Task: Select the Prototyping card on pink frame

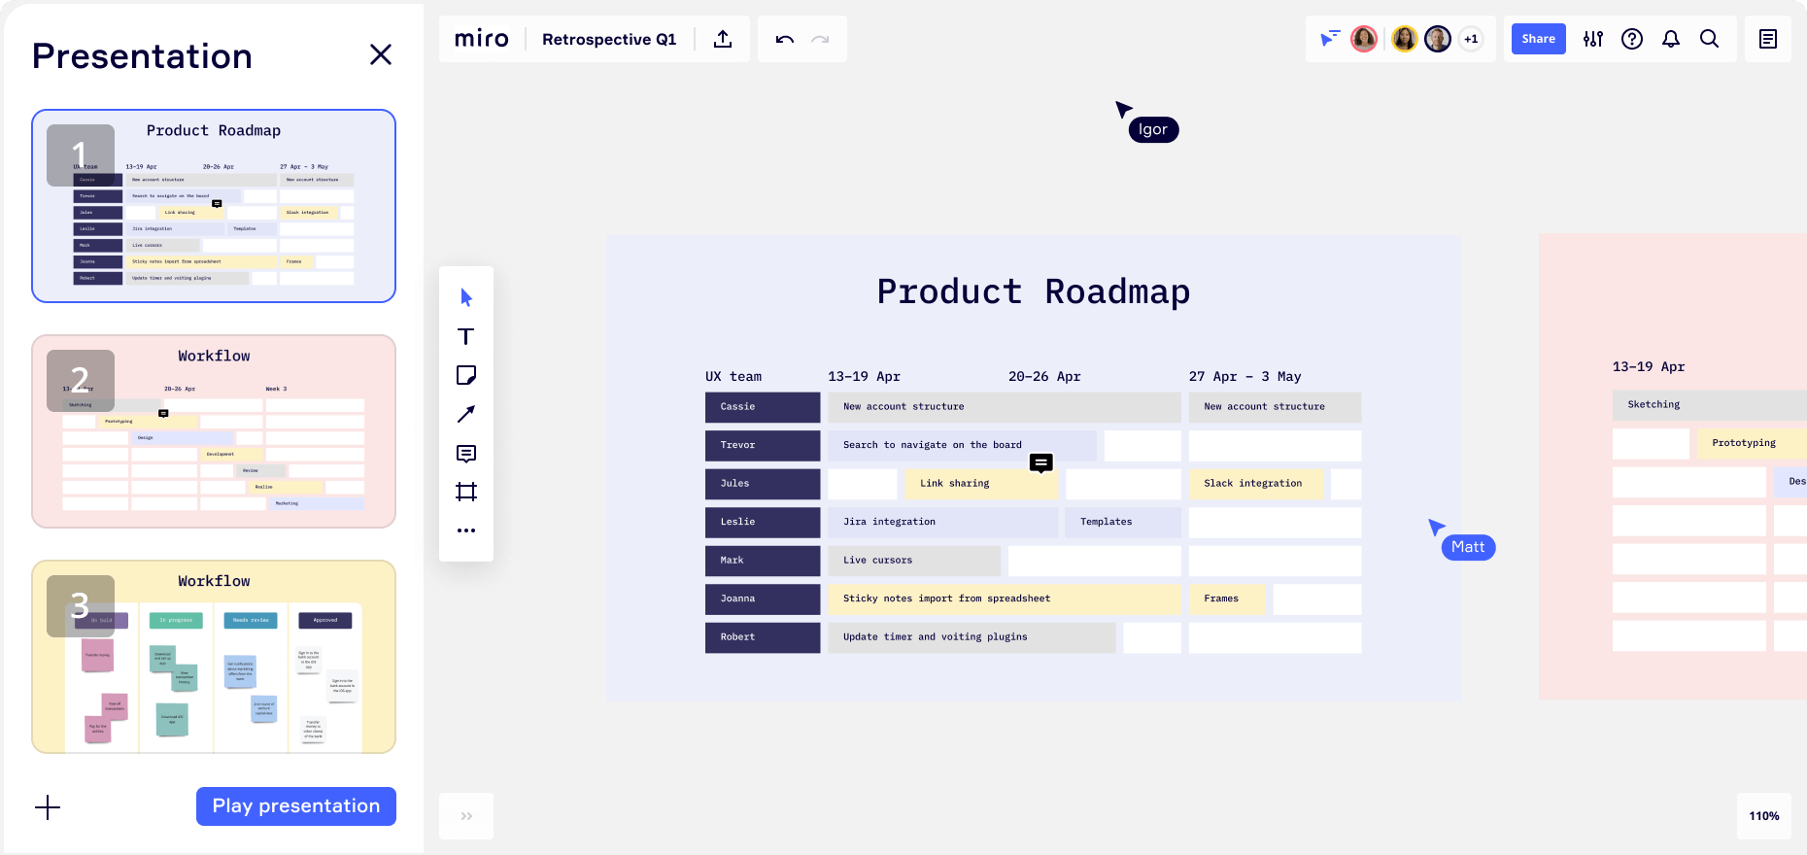Action: (1752, 443)
